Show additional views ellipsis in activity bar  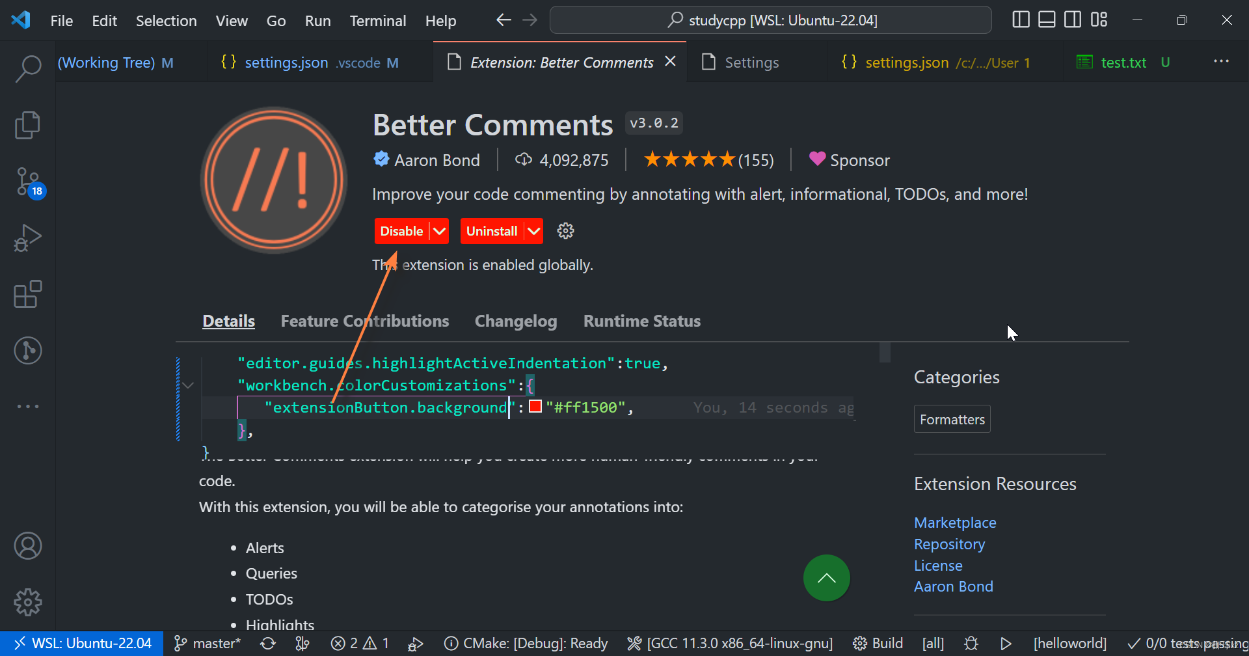(x=28, y=406)
